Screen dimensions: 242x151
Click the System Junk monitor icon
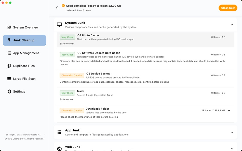coord(59,24)
